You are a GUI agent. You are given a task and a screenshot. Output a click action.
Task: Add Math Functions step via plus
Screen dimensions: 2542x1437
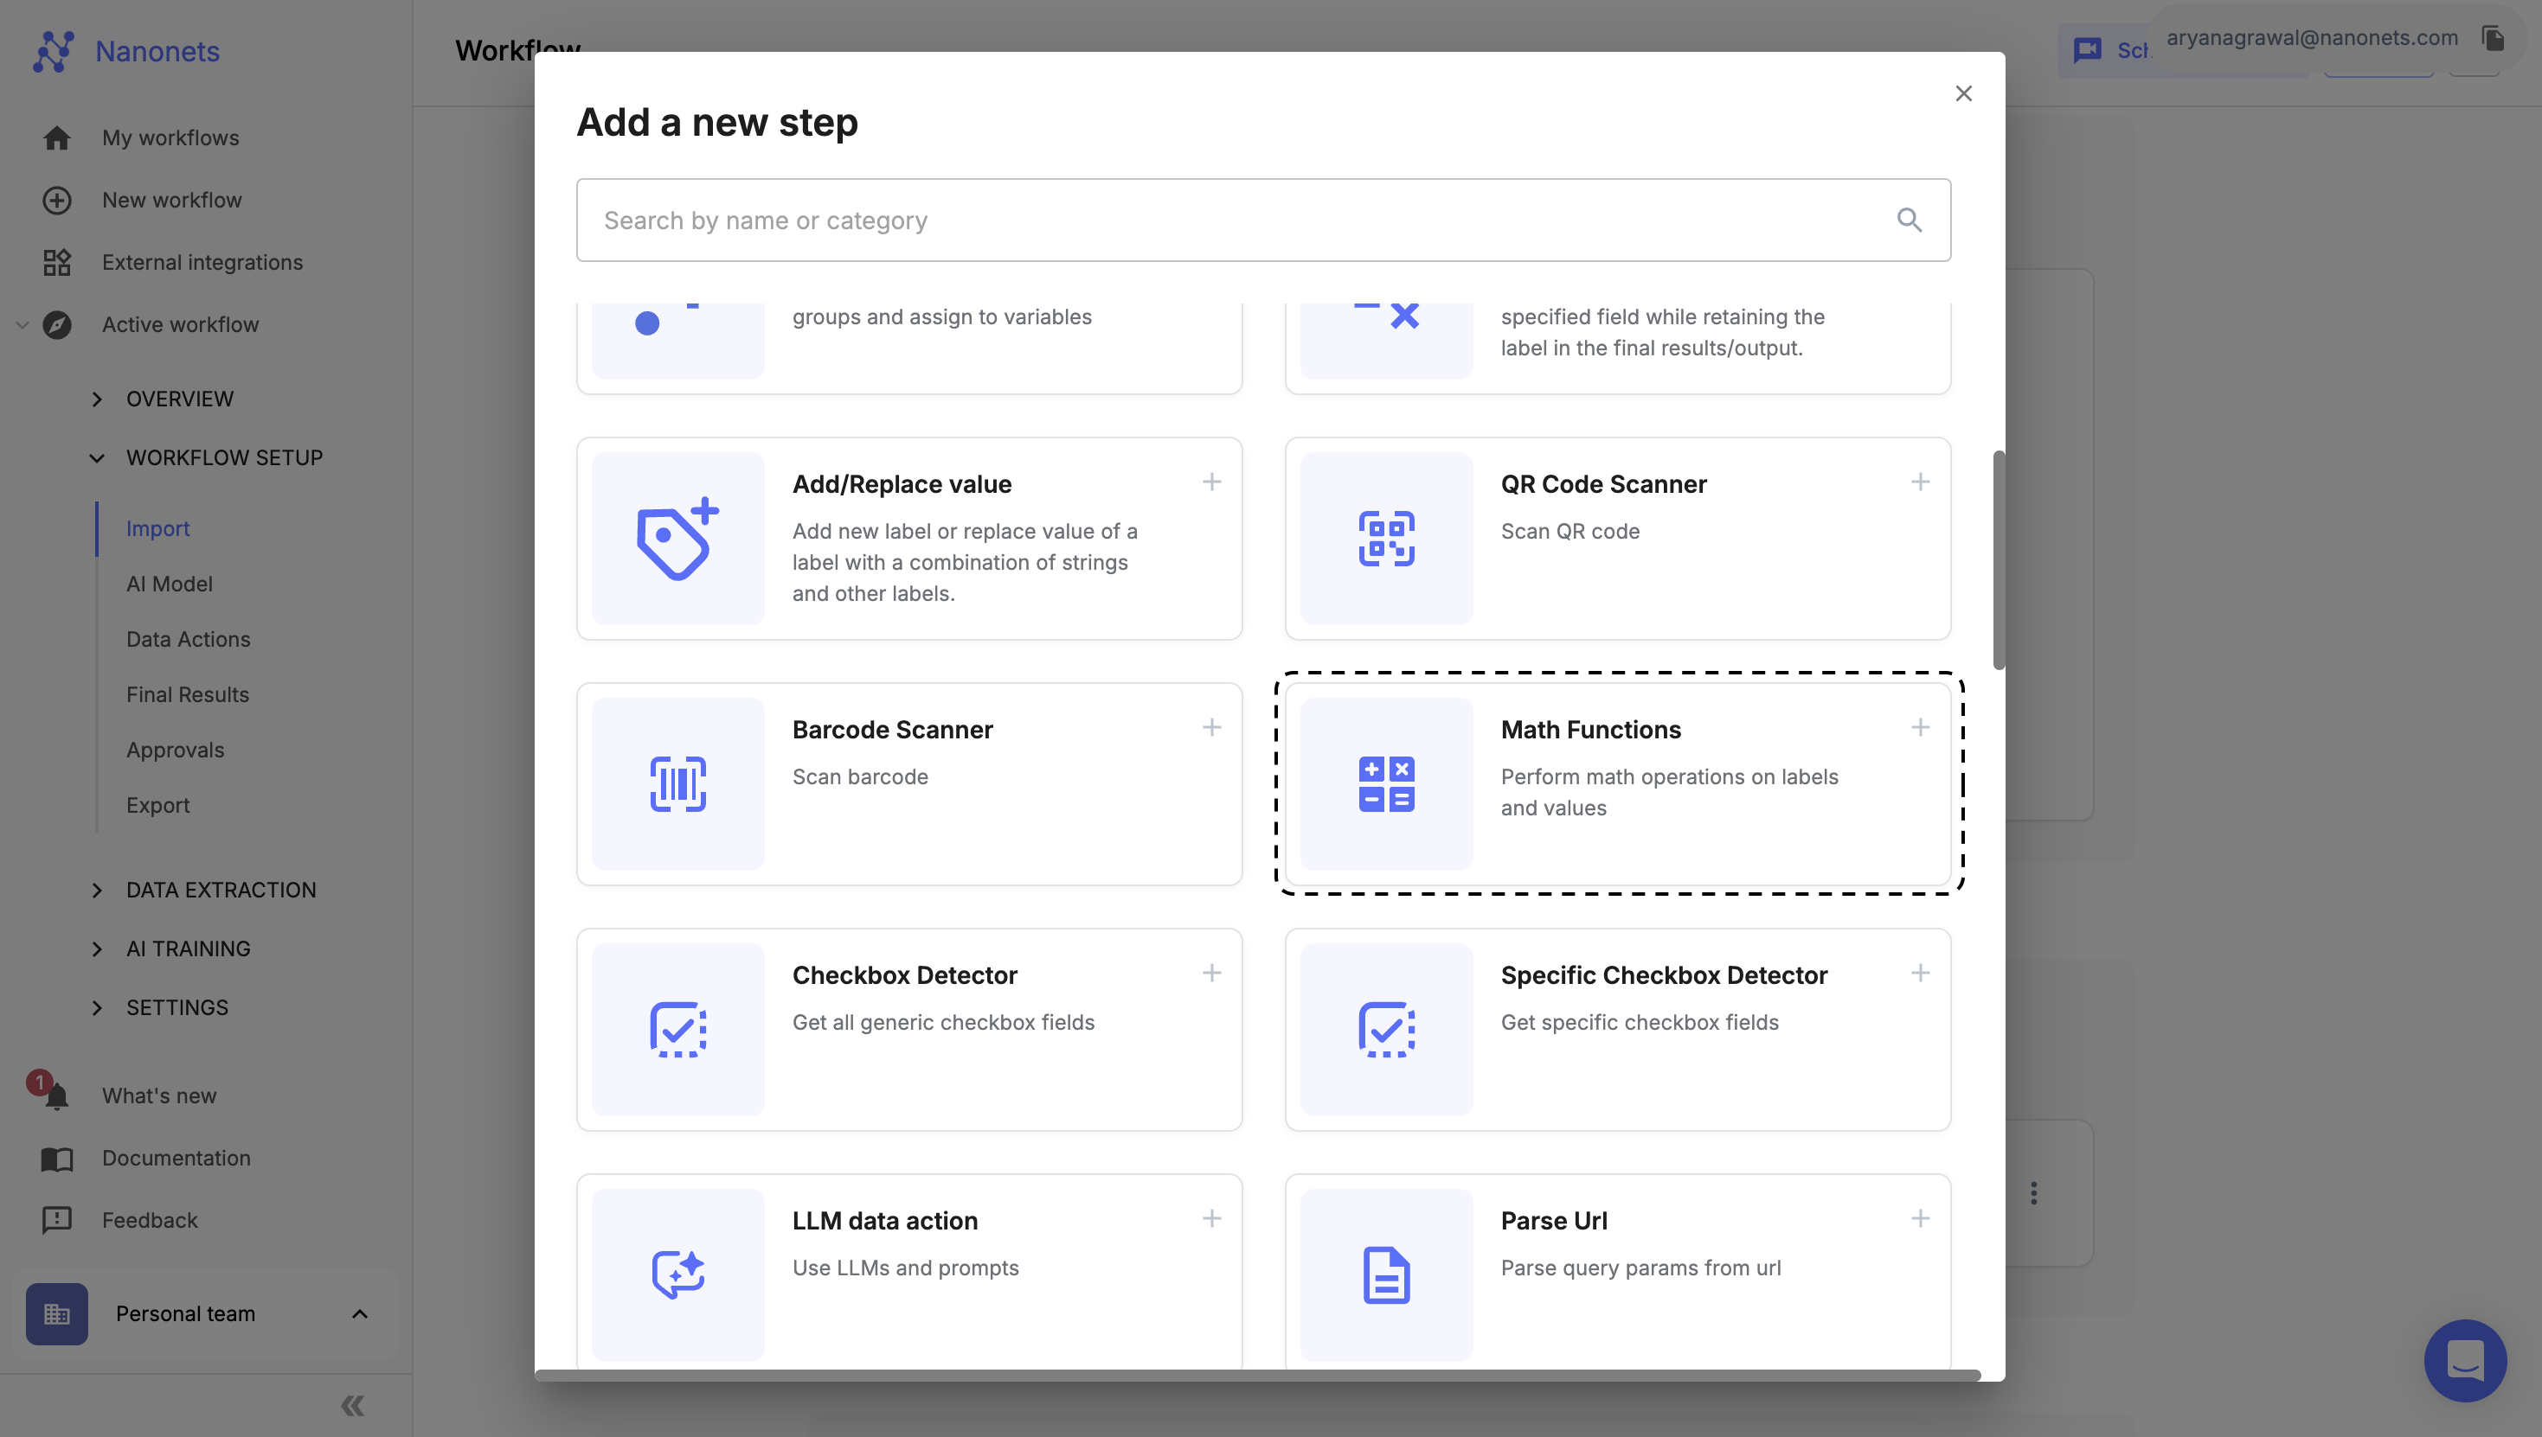tap(1920, 728)
